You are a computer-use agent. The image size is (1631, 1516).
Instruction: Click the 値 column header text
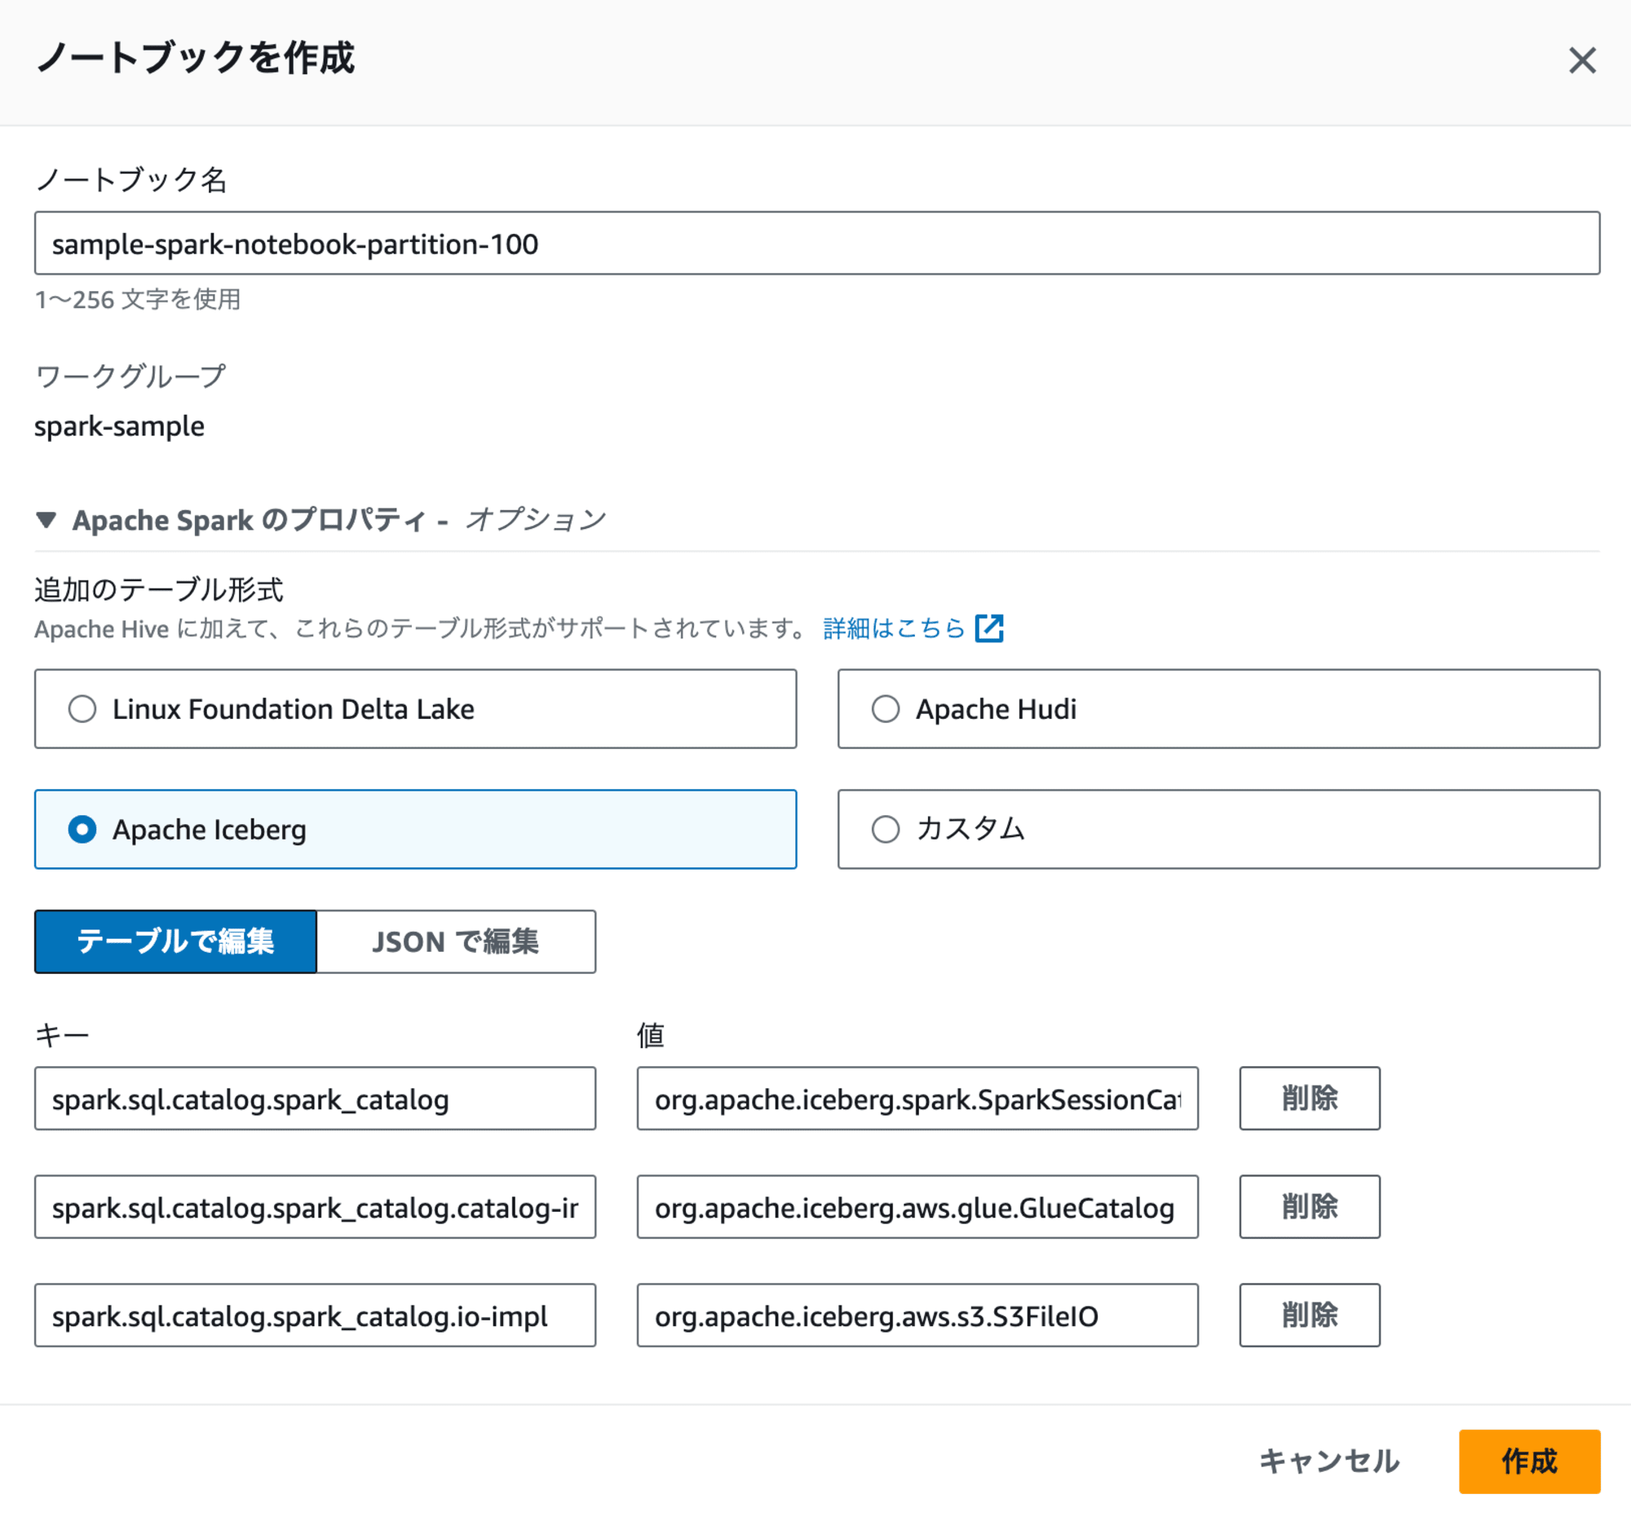point(651,1035)
